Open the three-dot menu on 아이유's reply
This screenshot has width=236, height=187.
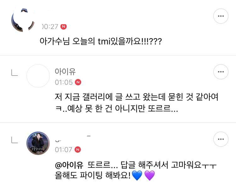pos(221,72)
